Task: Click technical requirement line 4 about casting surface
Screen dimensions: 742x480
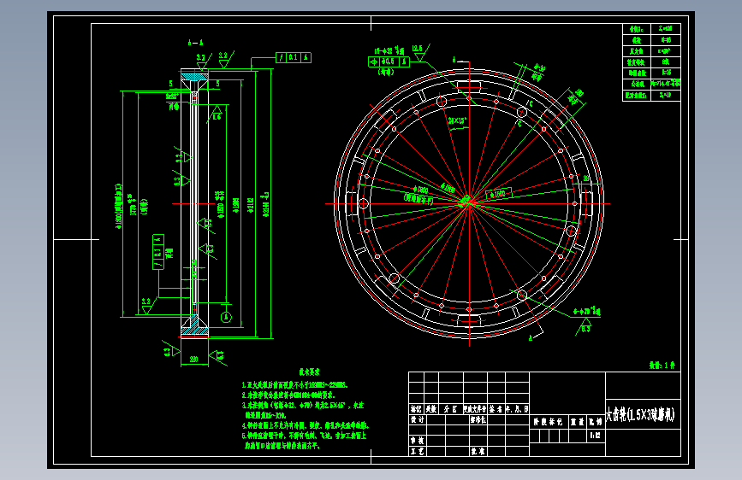Action: click(306, 425)
